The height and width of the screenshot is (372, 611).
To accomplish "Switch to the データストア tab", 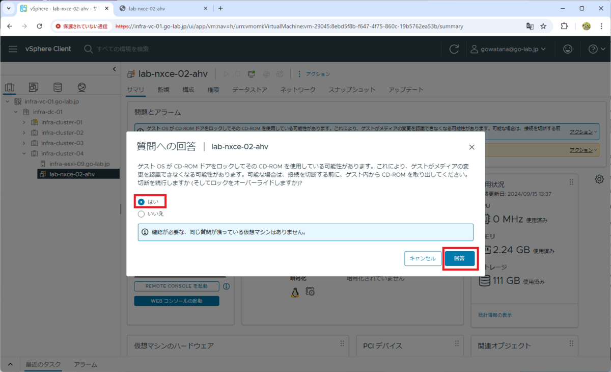I will click(x=249, y=90).
